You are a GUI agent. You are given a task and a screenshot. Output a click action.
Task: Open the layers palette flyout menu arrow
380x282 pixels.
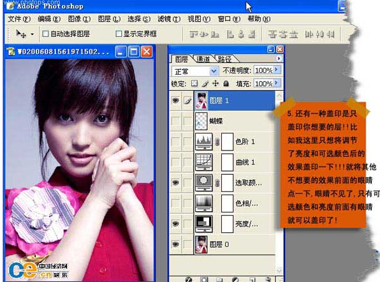click(279, 59)
